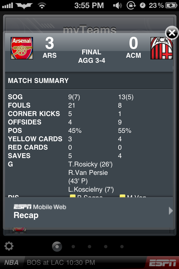179x269 pixels.
Task: Jump to the fifth page dot
Action: click(x=122, y=247)
